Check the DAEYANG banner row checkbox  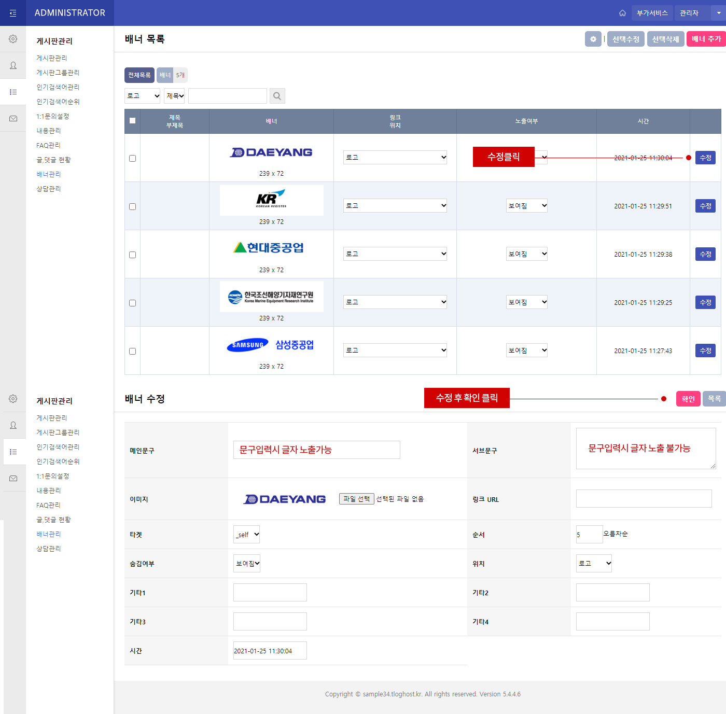coord(132,158)
